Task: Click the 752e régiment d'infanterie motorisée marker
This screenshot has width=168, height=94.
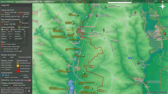Action: pyautogui.click(x=106, y=7)
